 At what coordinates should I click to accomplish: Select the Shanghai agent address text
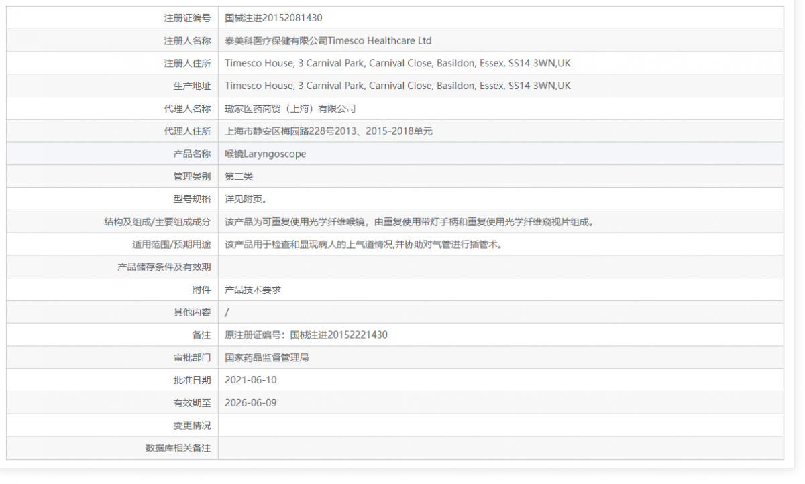tap(329, 131)
